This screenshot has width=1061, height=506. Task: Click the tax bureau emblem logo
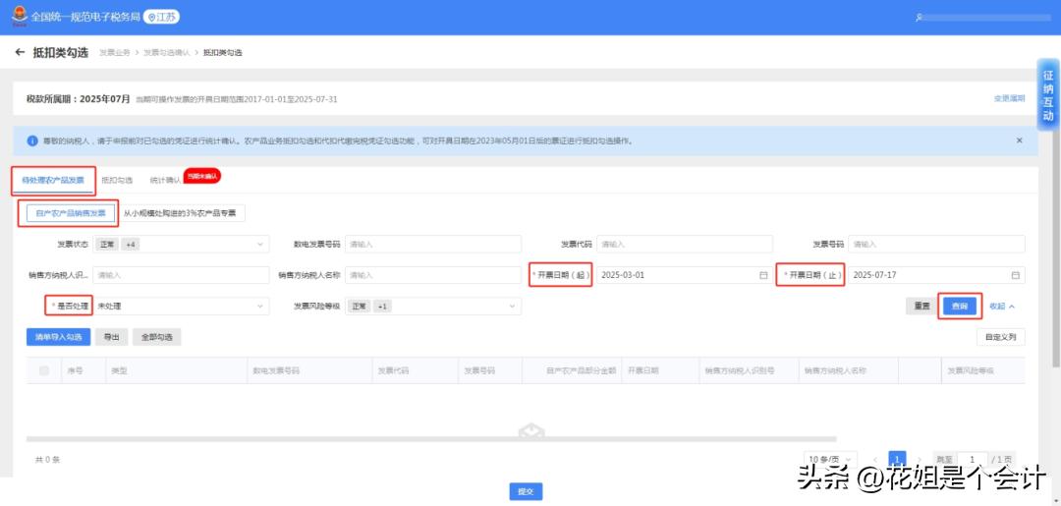tap(20, 17)
